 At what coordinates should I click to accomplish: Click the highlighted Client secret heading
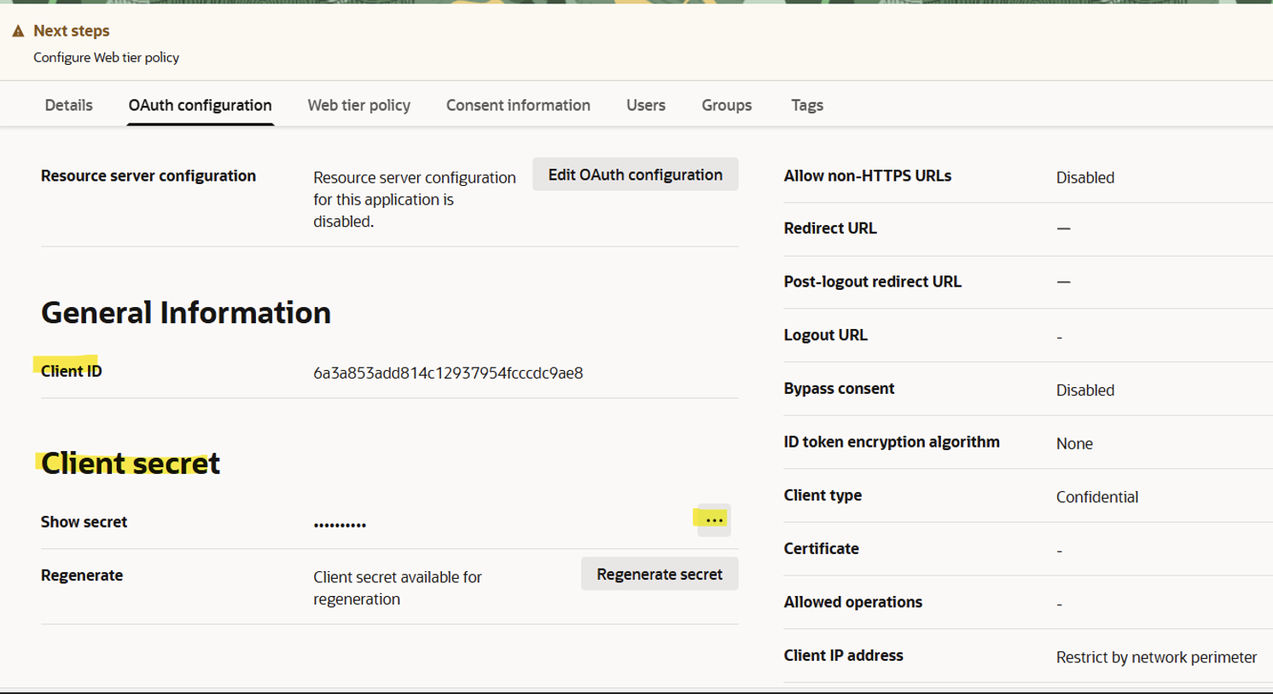[130, 463]
